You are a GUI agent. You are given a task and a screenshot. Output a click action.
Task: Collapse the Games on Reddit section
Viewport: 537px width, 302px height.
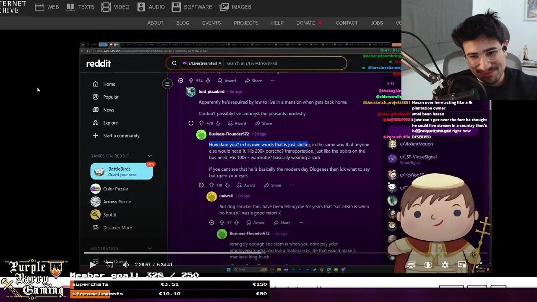click(x=150, y=156)
